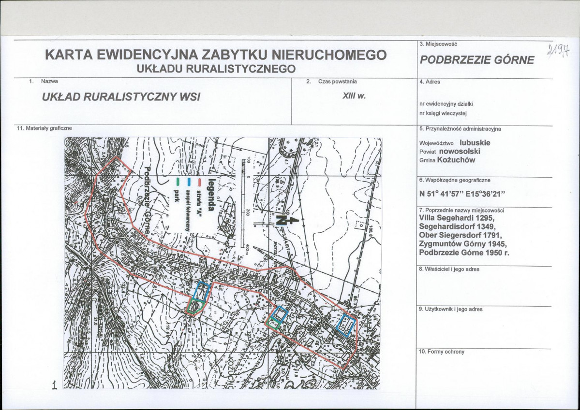This screenshot has height=410, width=580.
Task: Click the title KARTA EWIDENCYJNA ZABYTKU NIERUCHOMEGO
Action: point(216,55)
